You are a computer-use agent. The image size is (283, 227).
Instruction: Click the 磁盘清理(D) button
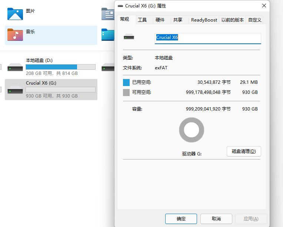[244, 151]
